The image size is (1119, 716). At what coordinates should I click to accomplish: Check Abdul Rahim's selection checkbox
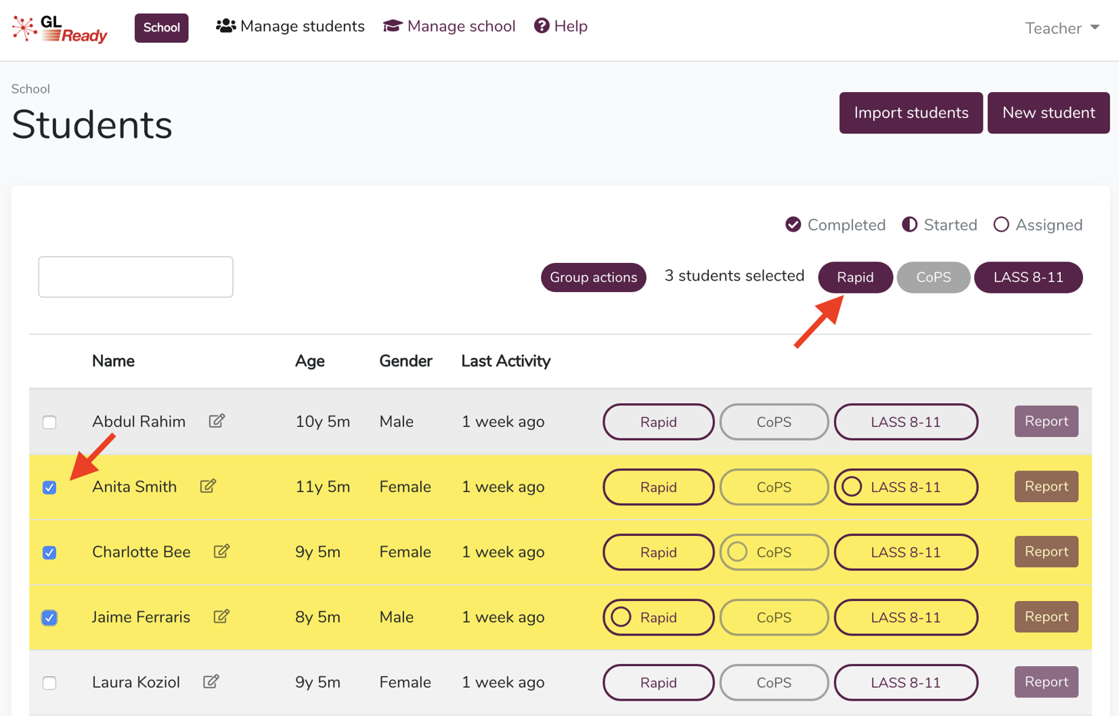[x=49, y=422]
